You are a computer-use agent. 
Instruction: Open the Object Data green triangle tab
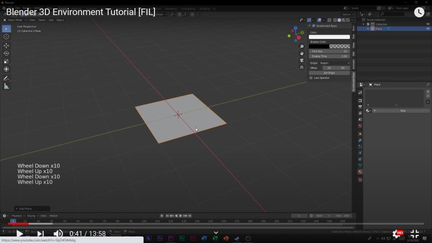pyautogui.click(x=360, y=165)
